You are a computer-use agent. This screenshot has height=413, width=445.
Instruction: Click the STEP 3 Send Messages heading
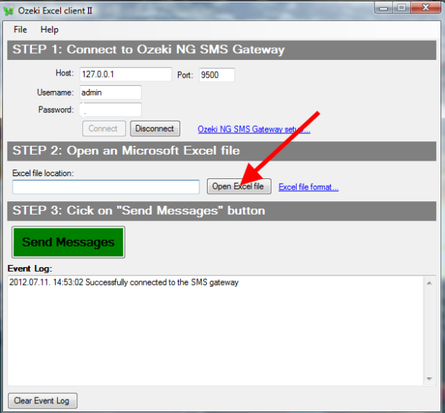[x=222, y=211]
